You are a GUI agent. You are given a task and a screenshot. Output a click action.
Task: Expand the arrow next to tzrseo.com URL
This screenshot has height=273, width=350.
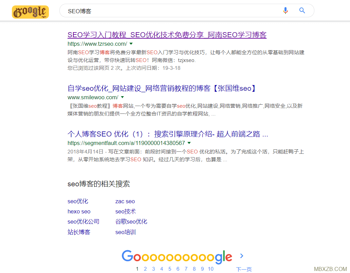(x=131, y=44)
